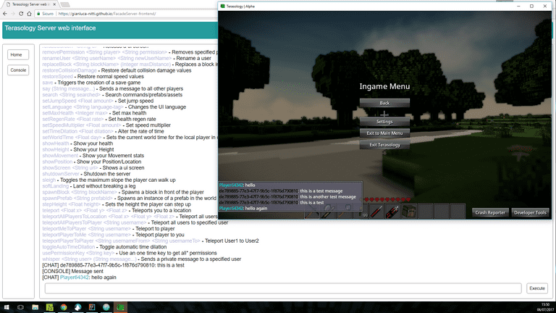The image size is (556, 313).
Task: Select the dynamite stick hotbar item
Action: (x=376, y=211)
